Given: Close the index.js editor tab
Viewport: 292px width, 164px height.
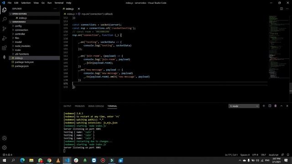Looking at the screenshot, I should [x=79, y=9].
